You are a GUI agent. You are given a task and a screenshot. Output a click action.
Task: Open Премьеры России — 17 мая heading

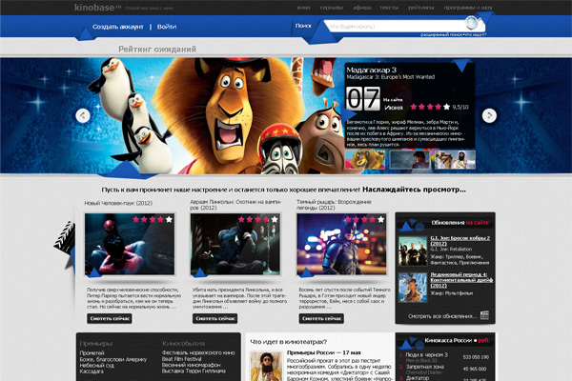pos(323,352)
